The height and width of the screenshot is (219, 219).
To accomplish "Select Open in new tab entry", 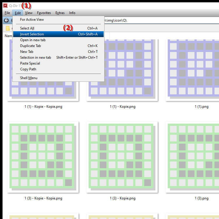I will [x=58, y=40].
